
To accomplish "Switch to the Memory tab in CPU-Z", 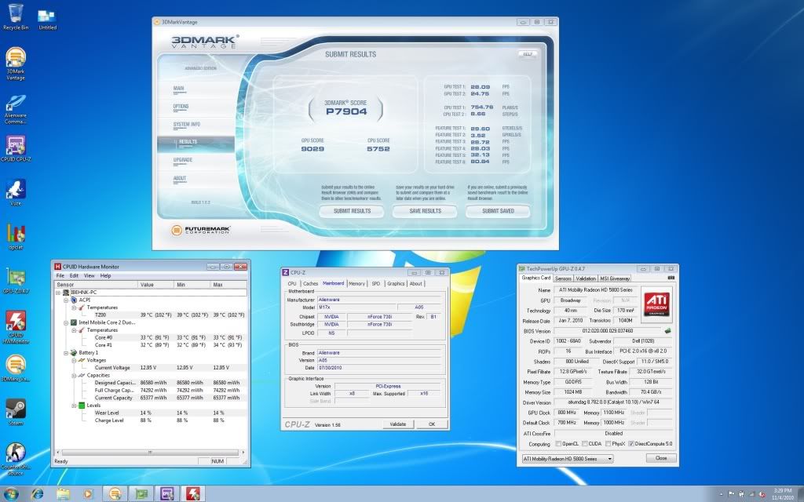I will (357, 283).
